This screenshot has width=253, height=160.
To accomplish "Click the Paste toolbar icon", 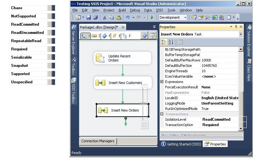I will point(119,17).
